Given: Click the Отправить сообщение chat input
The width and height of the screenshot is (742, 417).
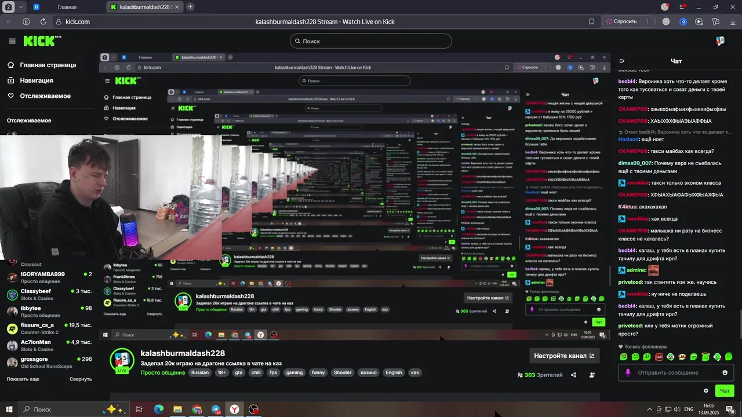Looking at the screenshot, I should coord(676,372).
